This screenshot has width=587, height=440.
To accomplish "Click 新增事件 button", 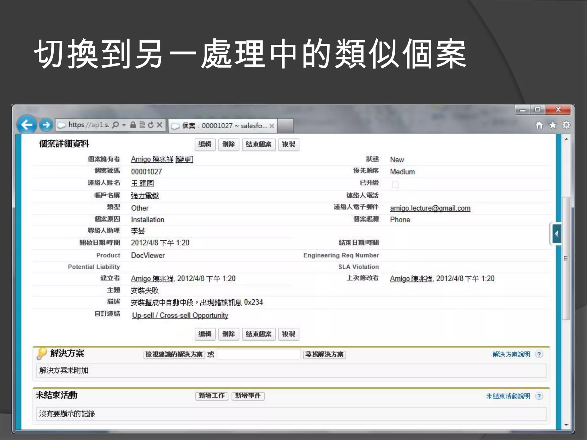I will [248, 396].
